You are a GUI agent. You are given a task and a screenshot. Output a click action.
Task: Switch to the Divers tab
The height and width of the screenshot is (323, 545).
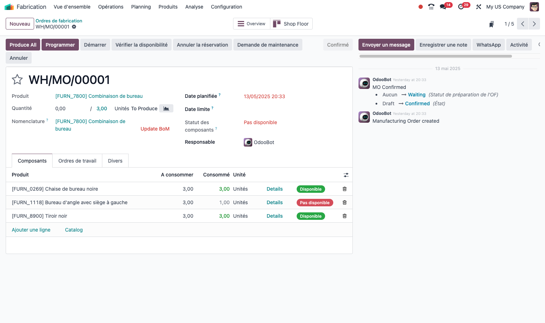[x=115, y=161]
